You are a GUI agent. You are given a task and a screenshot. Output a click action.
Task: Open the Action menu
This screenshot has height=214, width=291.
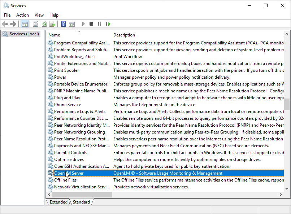(x=22, y=15)
